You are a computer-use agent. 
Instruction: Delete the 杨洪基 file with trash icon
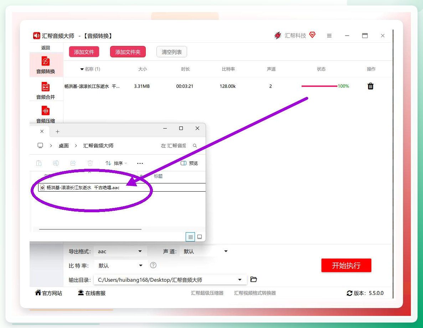(x=370, y=86)
